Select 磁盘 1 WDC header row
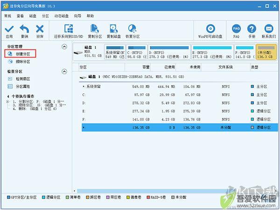This screenshot has height=210, width=280. pyautogui.click(x=178, y=77)
